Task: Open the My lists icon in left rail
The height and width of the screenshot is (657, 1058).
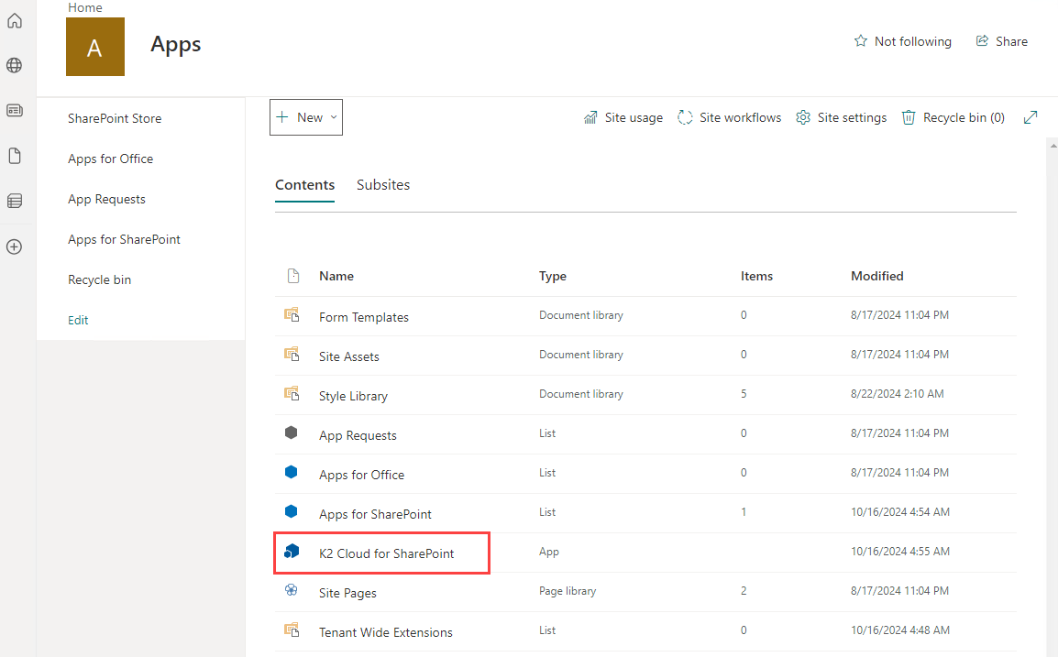Action: tap(14, 201)
